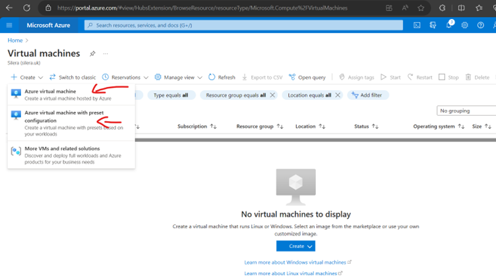Click the Add filter pill
This screenshot has width=496, height=279.
pyautogui.click(x=369, y=95)
